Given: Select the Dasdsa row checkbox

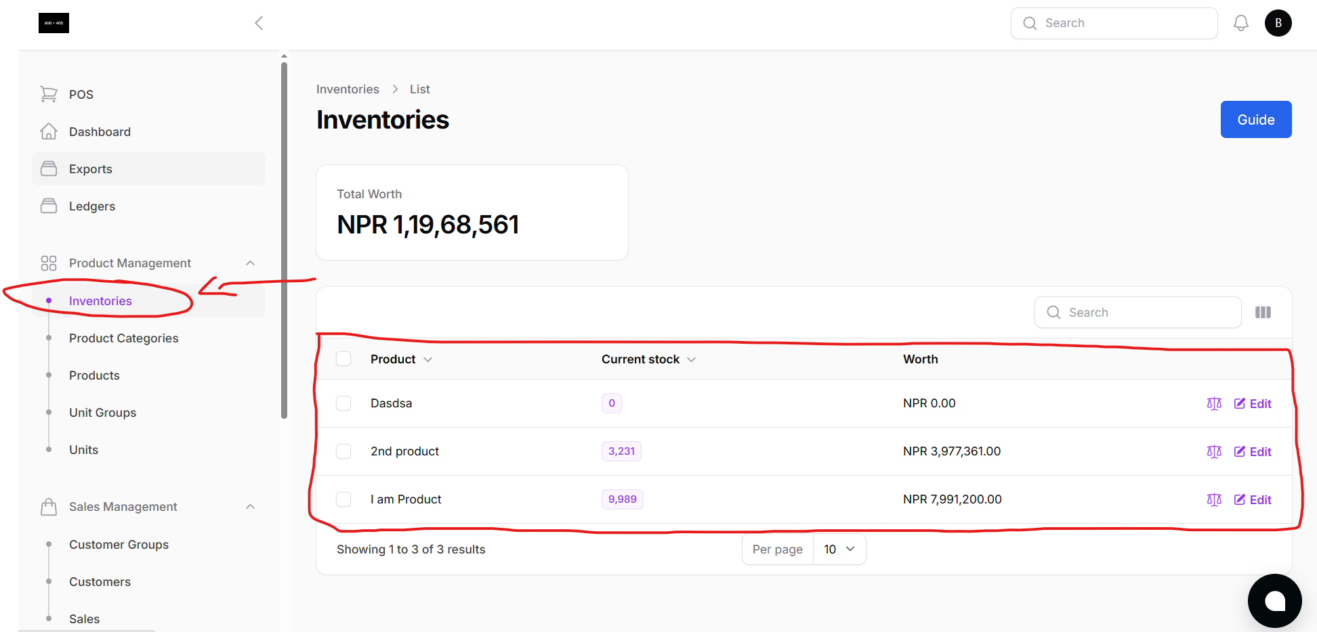Looking at the screenshot, I should (343, 403).
